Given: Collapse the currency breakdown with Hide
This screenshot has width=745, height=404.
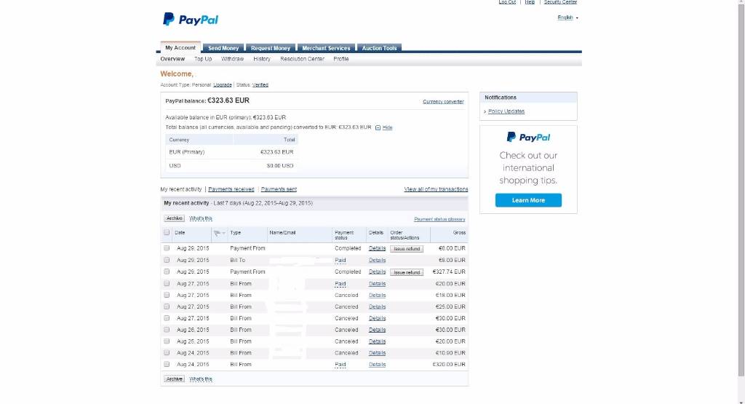Looking at the screenshot, I should coord(387,127).
